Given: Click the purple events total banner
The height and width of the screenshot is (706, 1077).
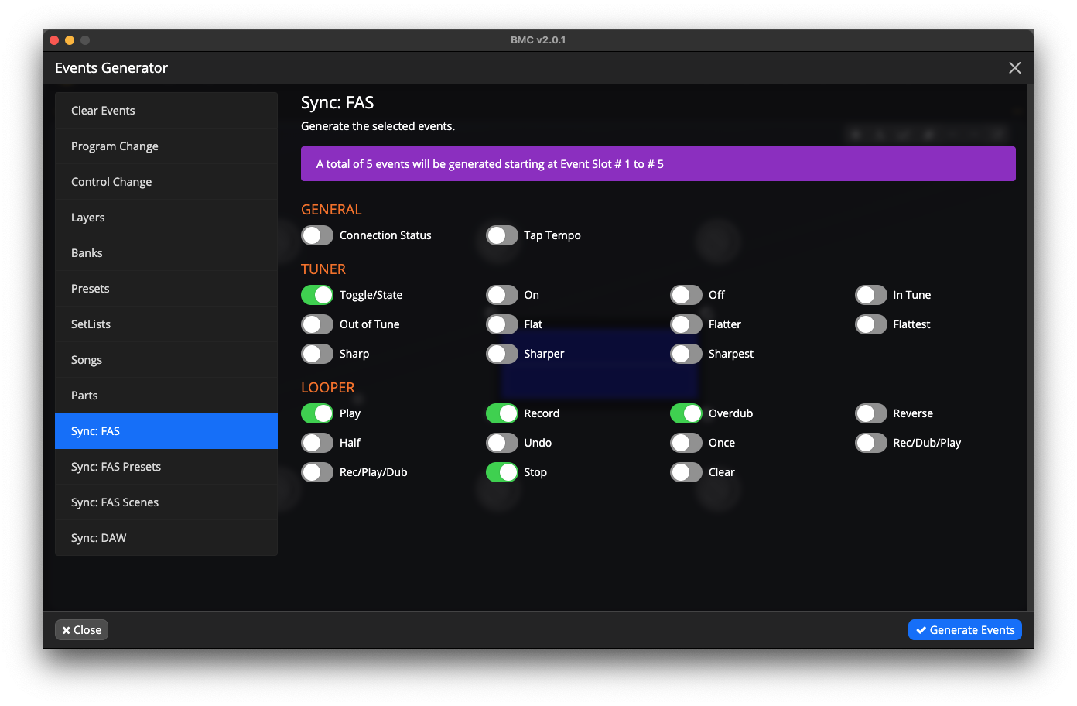Looking at the screenshot, I should pyautogui.click(x=658, y=164).
